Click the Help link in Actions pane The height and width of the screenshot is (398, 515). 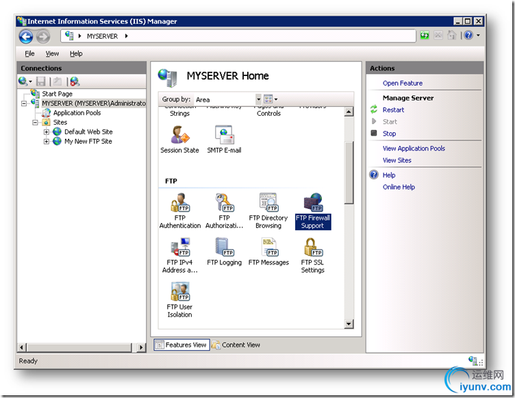pos(389,175)
